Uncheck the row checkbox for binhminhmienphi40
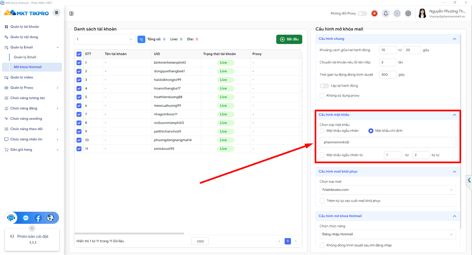472x255 pixels. click(79, 62)
